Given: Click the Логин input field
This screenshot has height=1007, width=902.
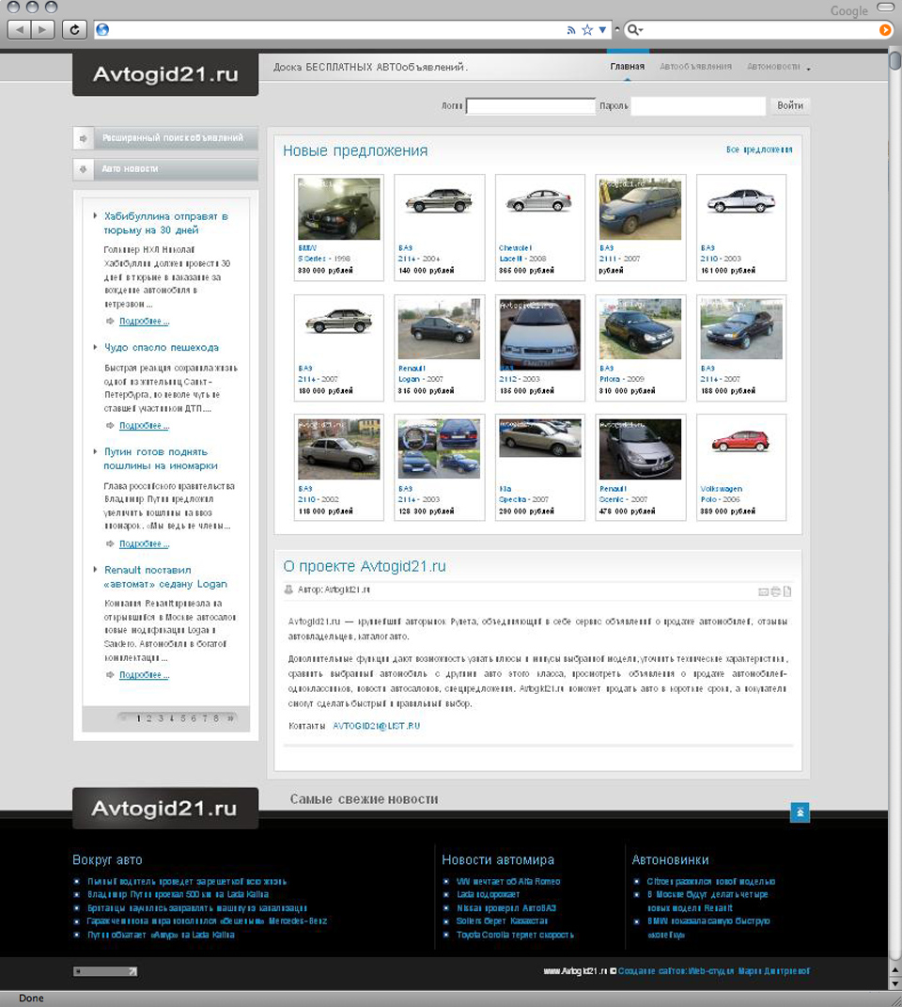Looking at the screenshot, I should pos(531,106).
